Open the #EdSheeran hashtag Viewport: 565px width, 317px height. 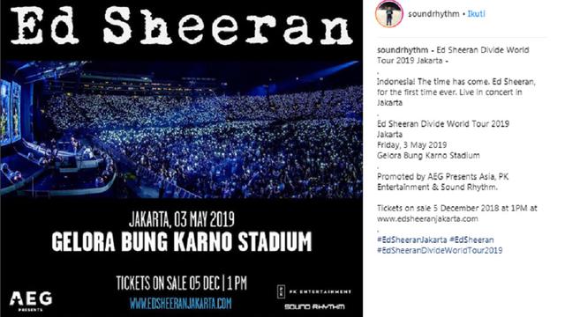coord(471,240)
